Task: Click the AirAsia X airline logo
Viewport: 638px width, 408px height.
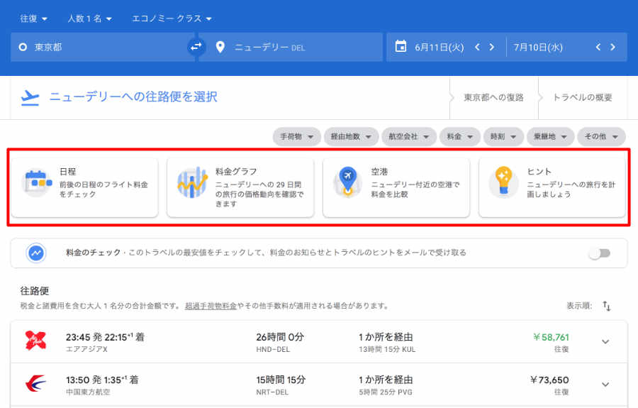Action: 36,341
